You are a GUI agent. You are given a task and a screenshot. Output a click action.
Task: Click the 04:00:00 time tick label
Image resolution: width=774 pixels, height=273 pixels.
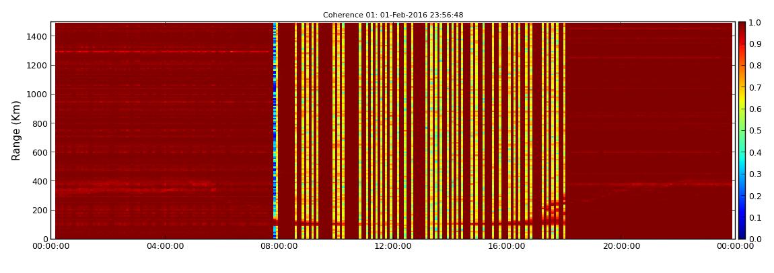click(166, 246)
